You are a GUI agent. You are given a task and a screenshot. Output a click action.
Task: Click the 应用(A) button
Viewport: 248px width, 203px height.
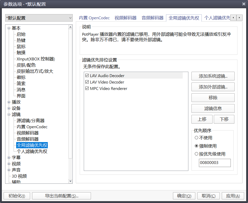tap(233, 196)
